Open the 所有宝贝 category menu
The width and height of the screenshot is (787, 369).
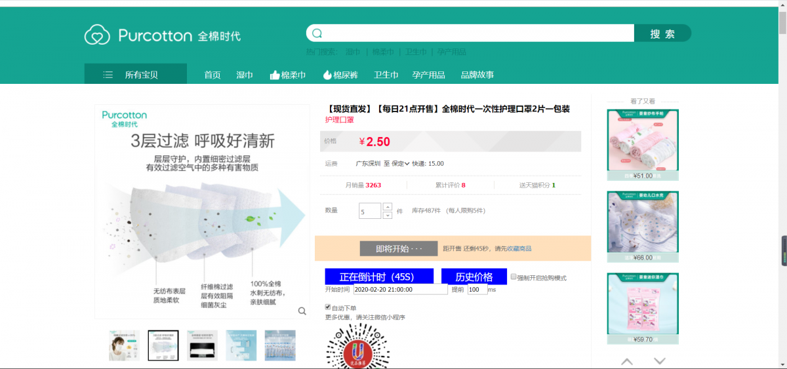click(x=135, y=74)
